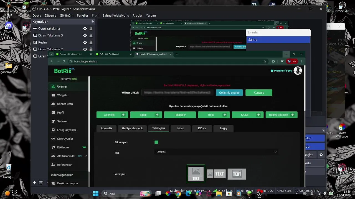Screen dimensions: 355x199
Task: Click the browser reload icon
Action: (64, 61)
